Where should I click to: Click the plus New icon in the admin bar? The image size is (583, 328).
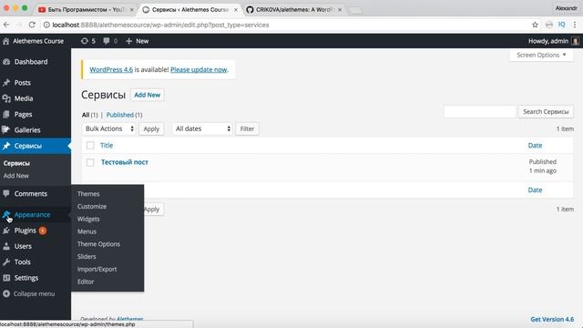tap(129, 41)
